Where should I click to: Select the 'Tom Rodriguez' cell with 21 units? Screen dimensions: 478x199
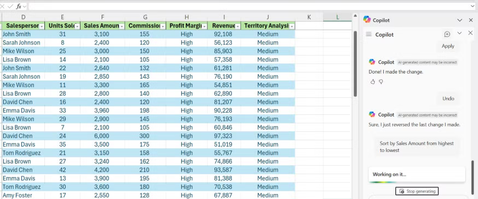click(x=23, y=152)
